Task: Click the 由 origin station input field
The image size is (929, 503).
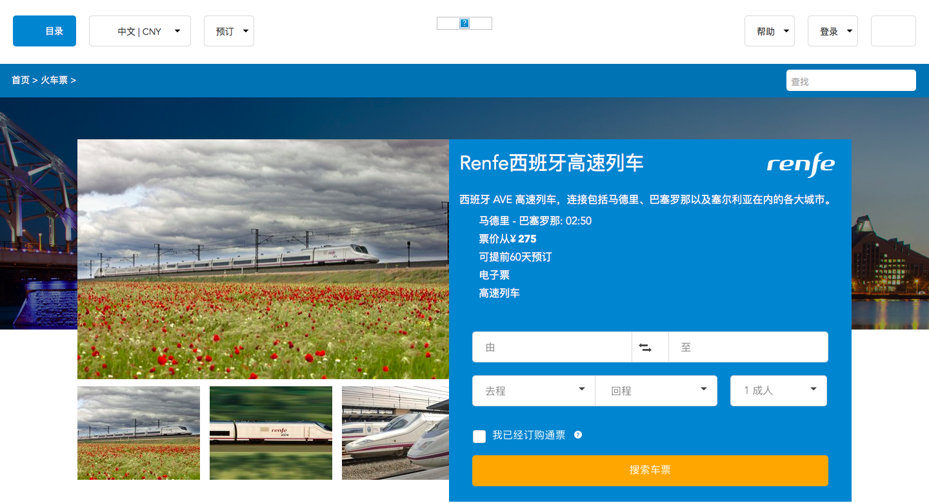Action: (x=552, y=348)
